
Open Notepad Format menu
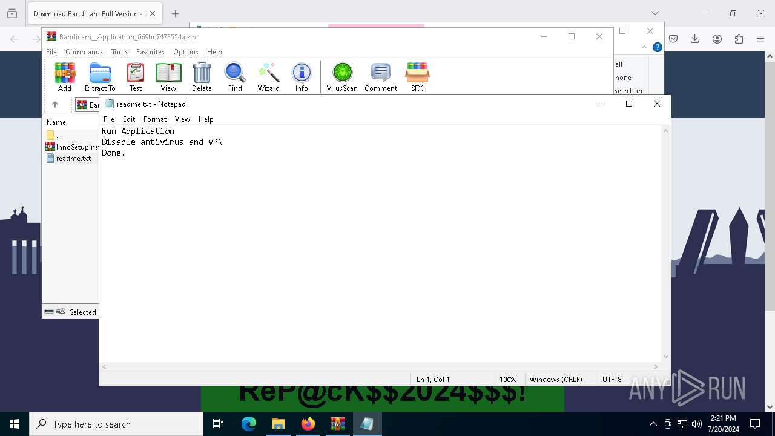point(155,119)
